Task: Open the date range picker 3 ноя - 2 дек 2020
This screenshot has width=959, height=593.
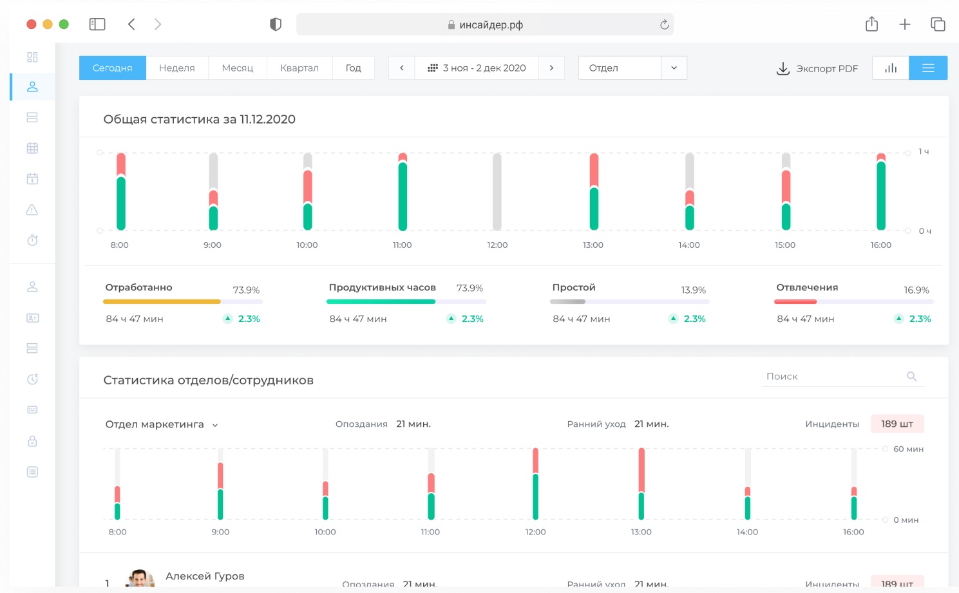Action: (477, 68)
